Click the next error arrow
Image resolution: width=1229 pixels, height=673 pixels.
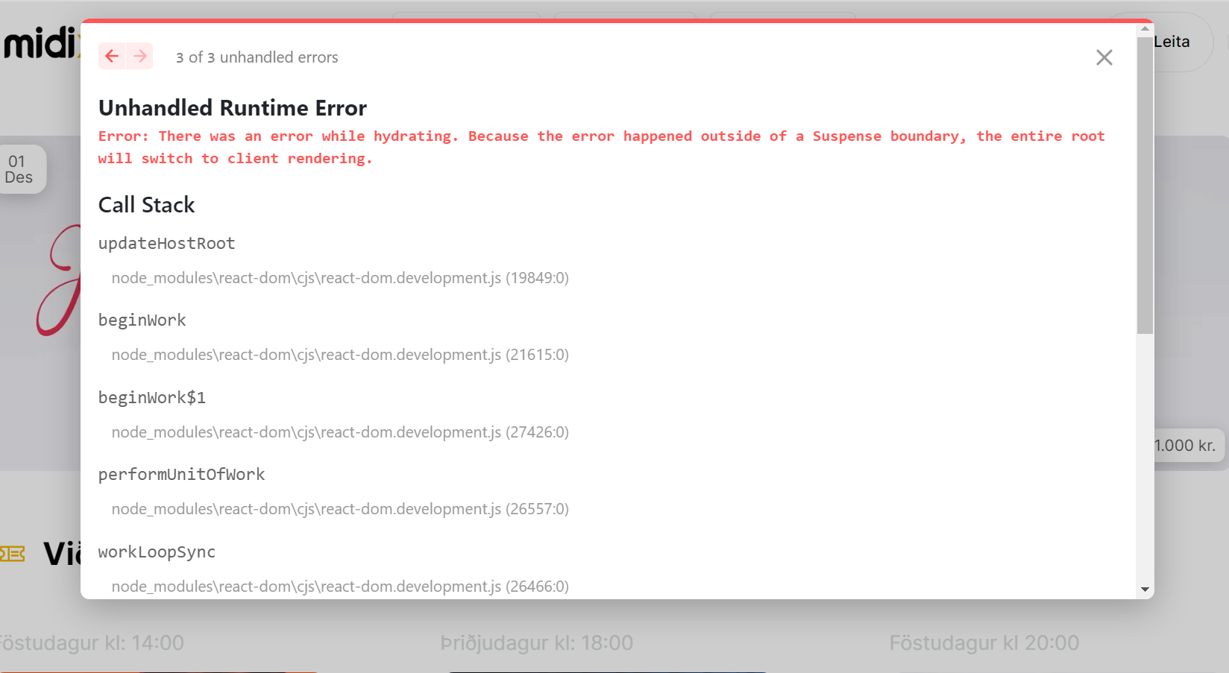pyautogui.click(x=140, y=57)
